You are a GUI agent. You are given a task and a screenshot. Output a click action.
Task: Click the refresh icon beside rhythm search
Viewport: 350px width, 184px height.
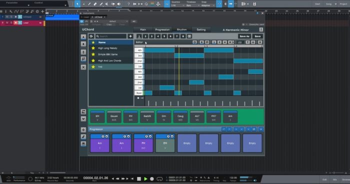[x=91, y=36]
